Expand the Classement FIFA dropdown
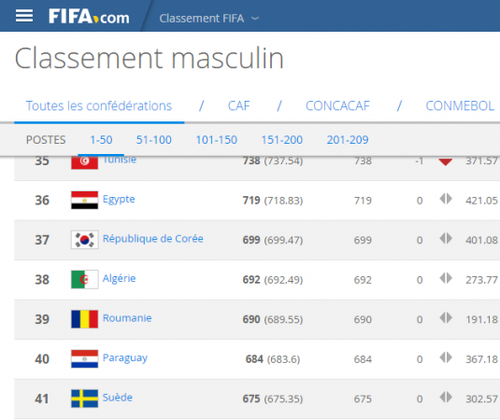Image resolution: width=500 pixels, height=420 pixels. point(208,19)
